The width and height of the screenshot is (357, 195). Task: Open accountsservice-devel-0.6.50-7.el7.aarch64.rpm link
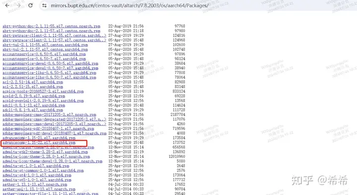click(x=50, y=68)
